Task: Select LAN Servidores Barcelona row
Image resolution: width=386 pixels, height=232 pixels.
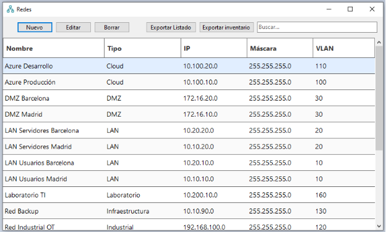Action: (x=189, y=130)
